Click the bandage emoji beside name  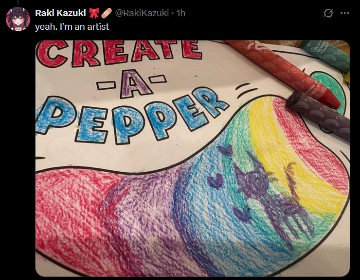click(107, 13)
